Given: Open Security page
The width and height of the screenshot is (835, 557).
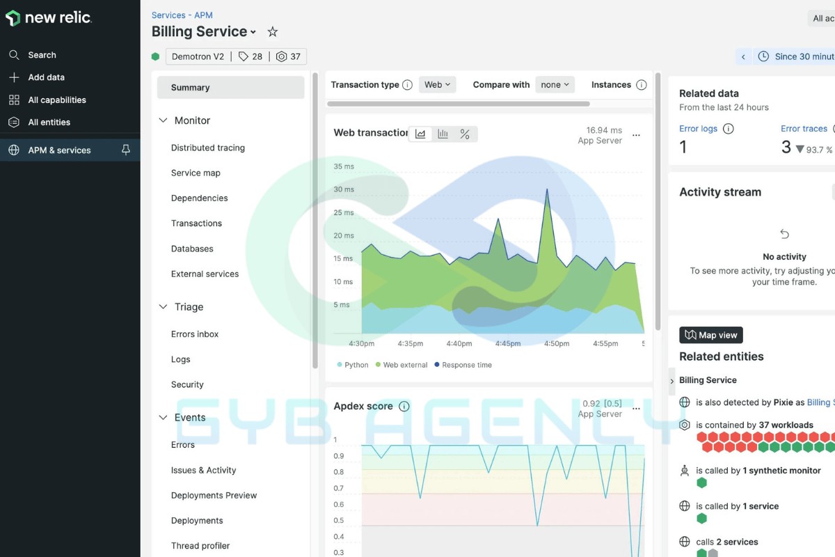Looking at the screenshot, I should [x=187, y=384].
